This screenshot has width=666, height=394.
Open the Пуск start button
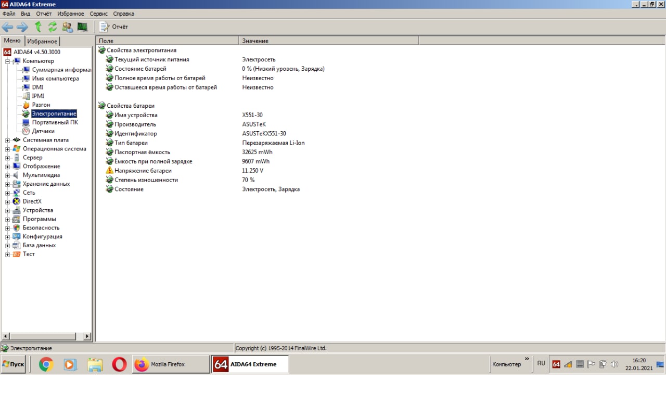pyautogui.click(x=14, y=364)
